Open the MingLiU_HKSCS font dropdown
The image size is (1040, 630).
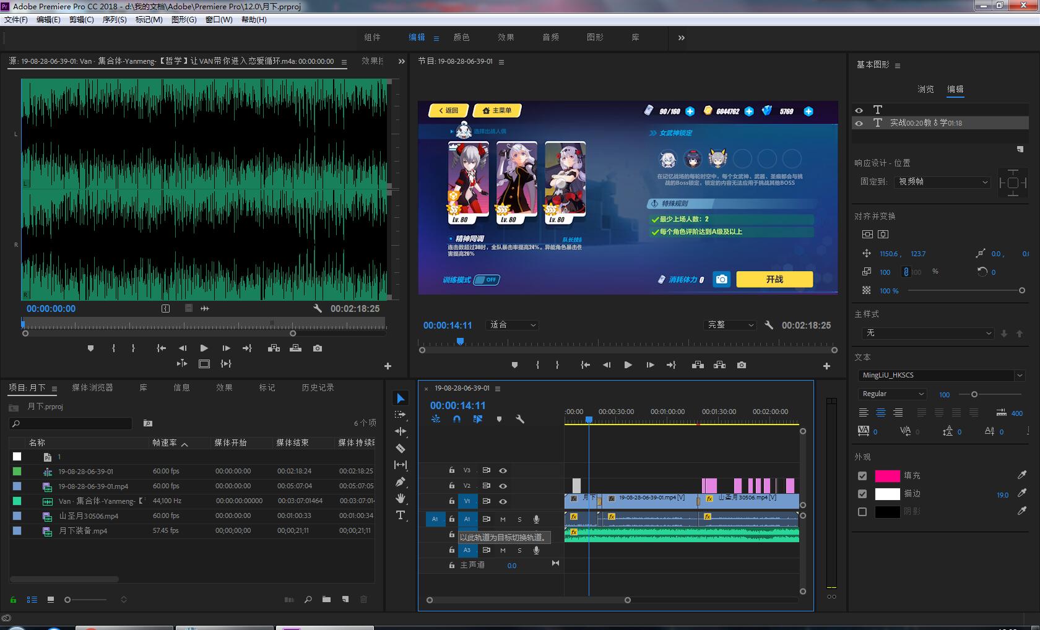pyautogui.click(x=941, y=375)
